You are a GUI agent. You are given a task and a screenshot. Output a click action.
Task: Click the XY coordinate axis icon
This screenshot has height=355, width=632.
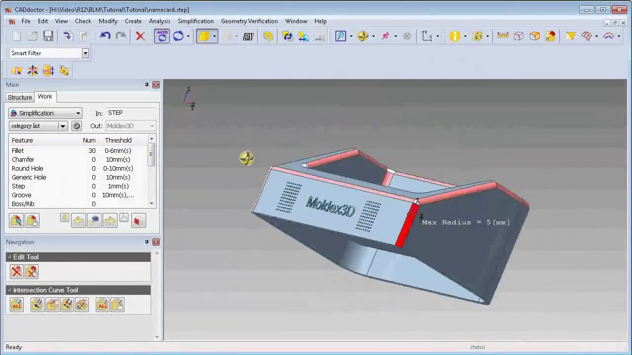427,36
